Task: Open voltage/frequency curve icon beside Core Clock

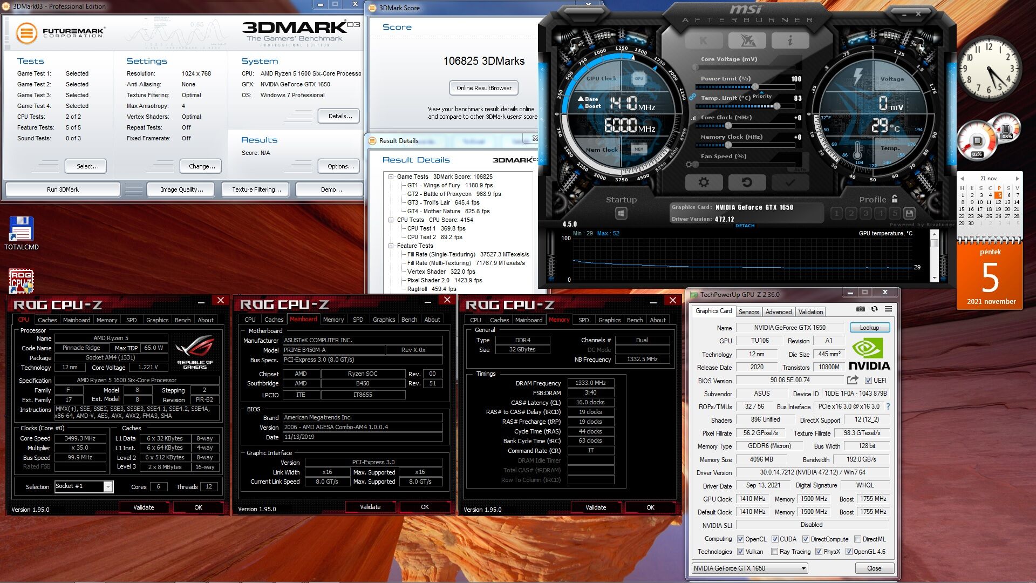Action: [x=693, y=118]
